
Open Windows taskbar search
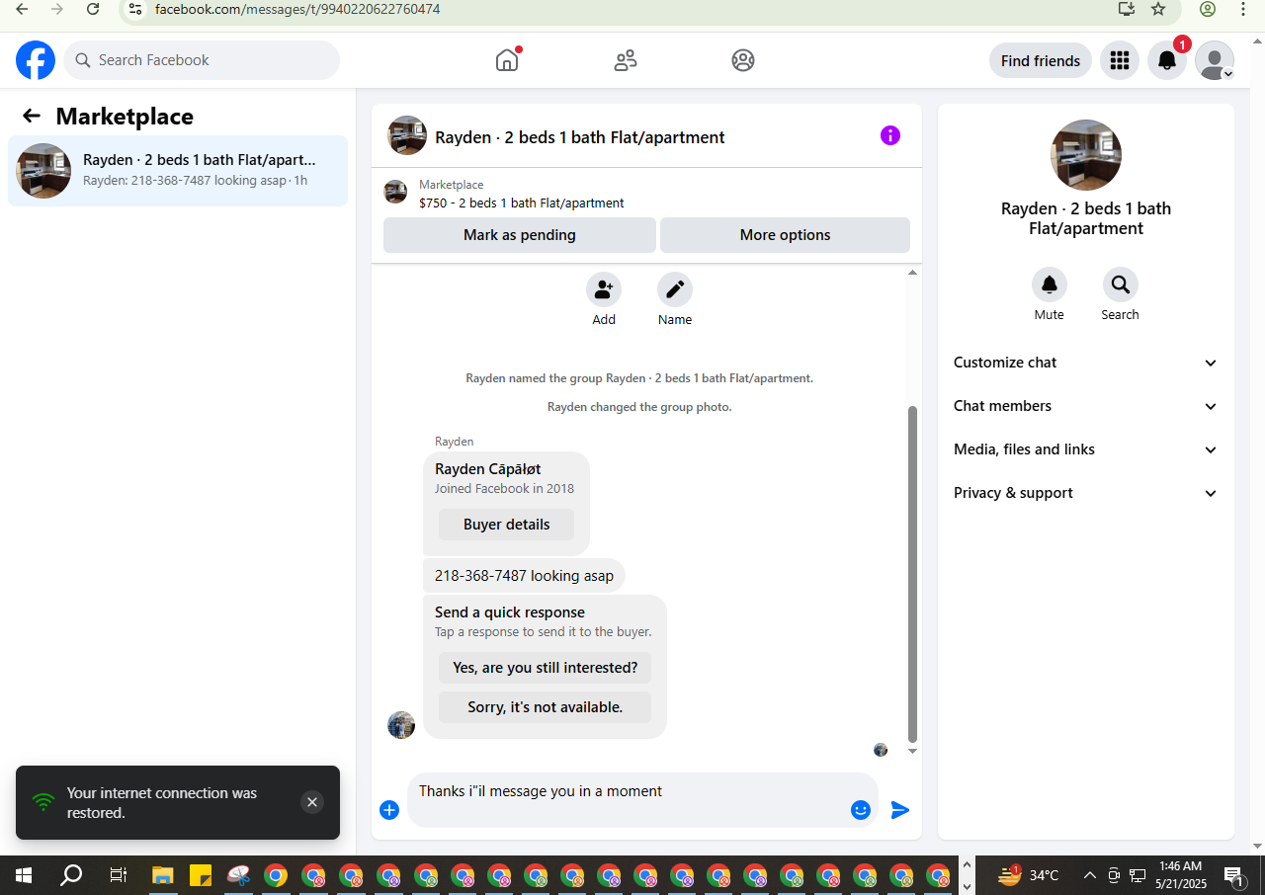pos(71,875)
